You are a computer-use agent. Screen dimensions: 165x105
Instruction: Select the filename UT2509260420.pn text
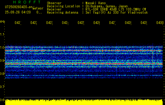(19, 7)
